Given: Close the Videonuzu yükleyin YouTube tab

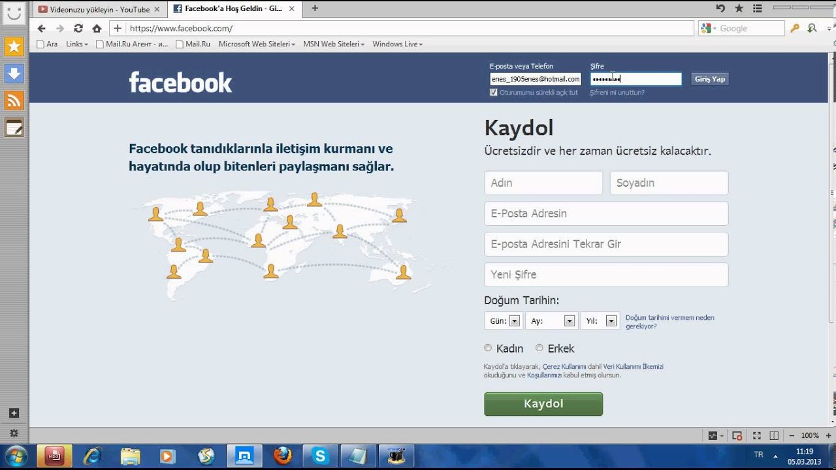Looking at the screenshot, I should 157,9.
